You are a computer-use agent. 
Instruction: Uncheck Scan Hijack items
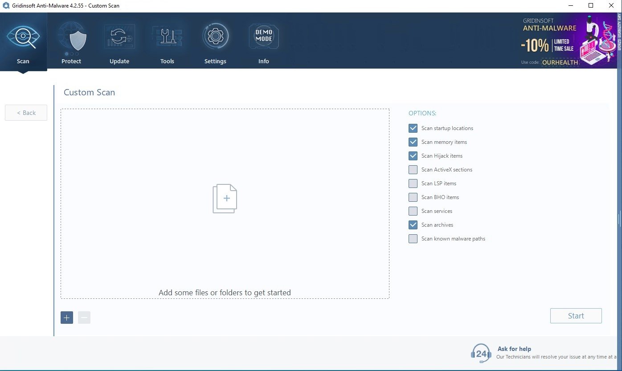tap(413, 156)
